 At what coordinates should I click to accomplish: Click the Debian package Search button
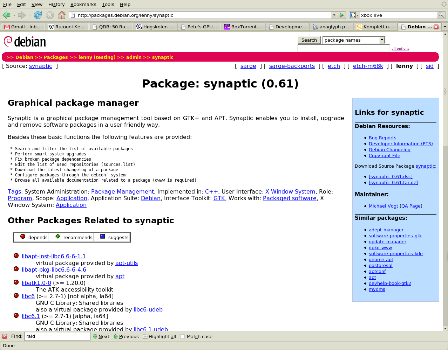[x=309, y=40]
